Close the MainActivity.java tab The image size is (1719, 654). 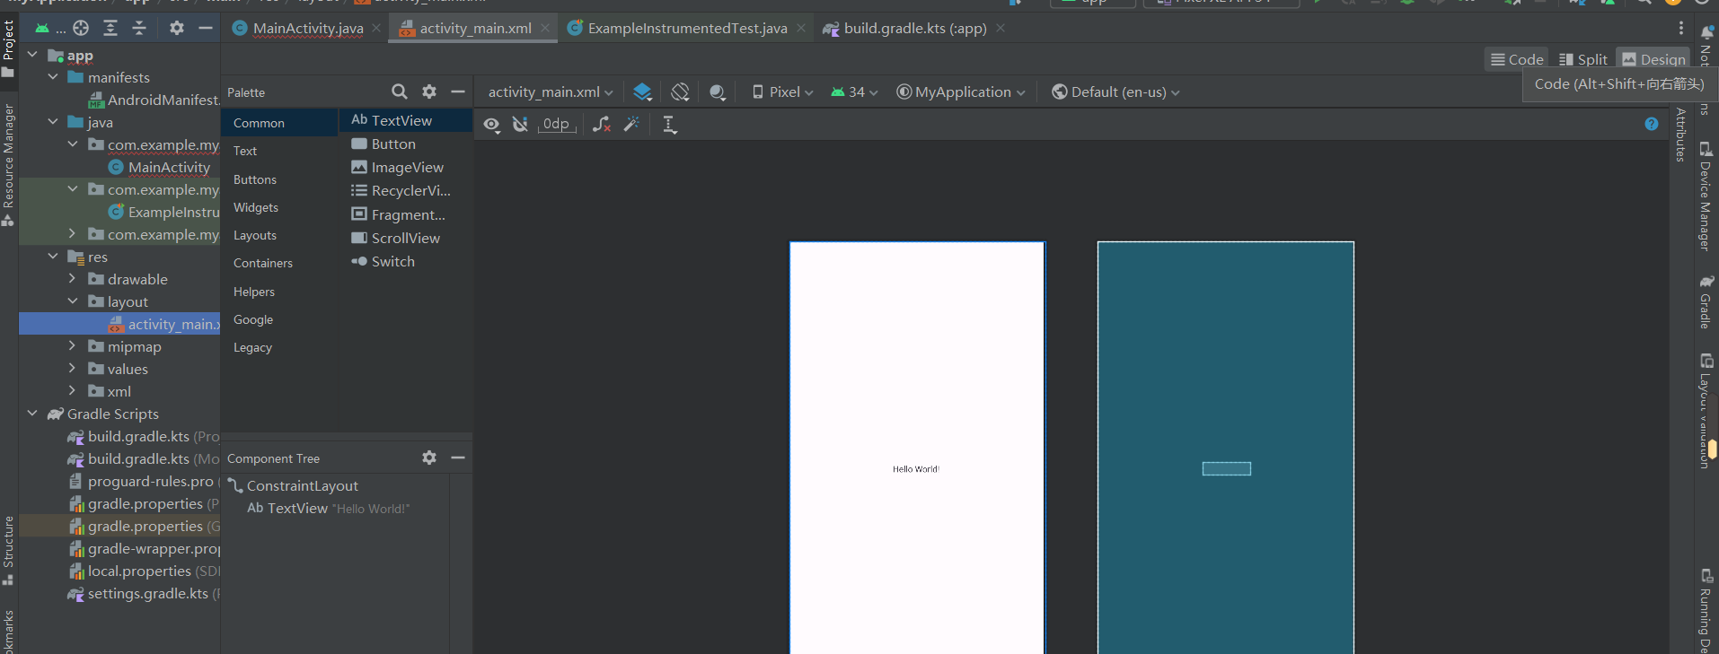pyautogui.click(x=376, y=28)
